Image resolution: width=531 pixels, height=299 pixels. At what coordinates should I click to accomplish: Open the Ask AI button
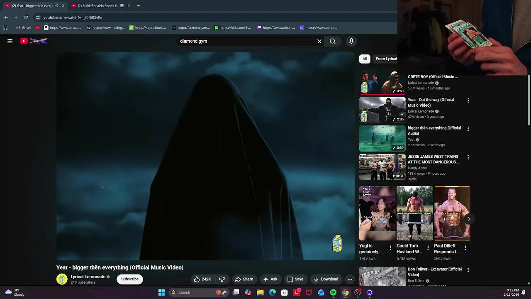coord(270,279)
